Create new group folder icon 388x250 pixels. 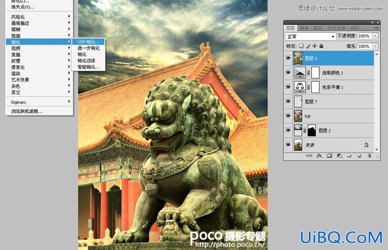pos(349,156)
